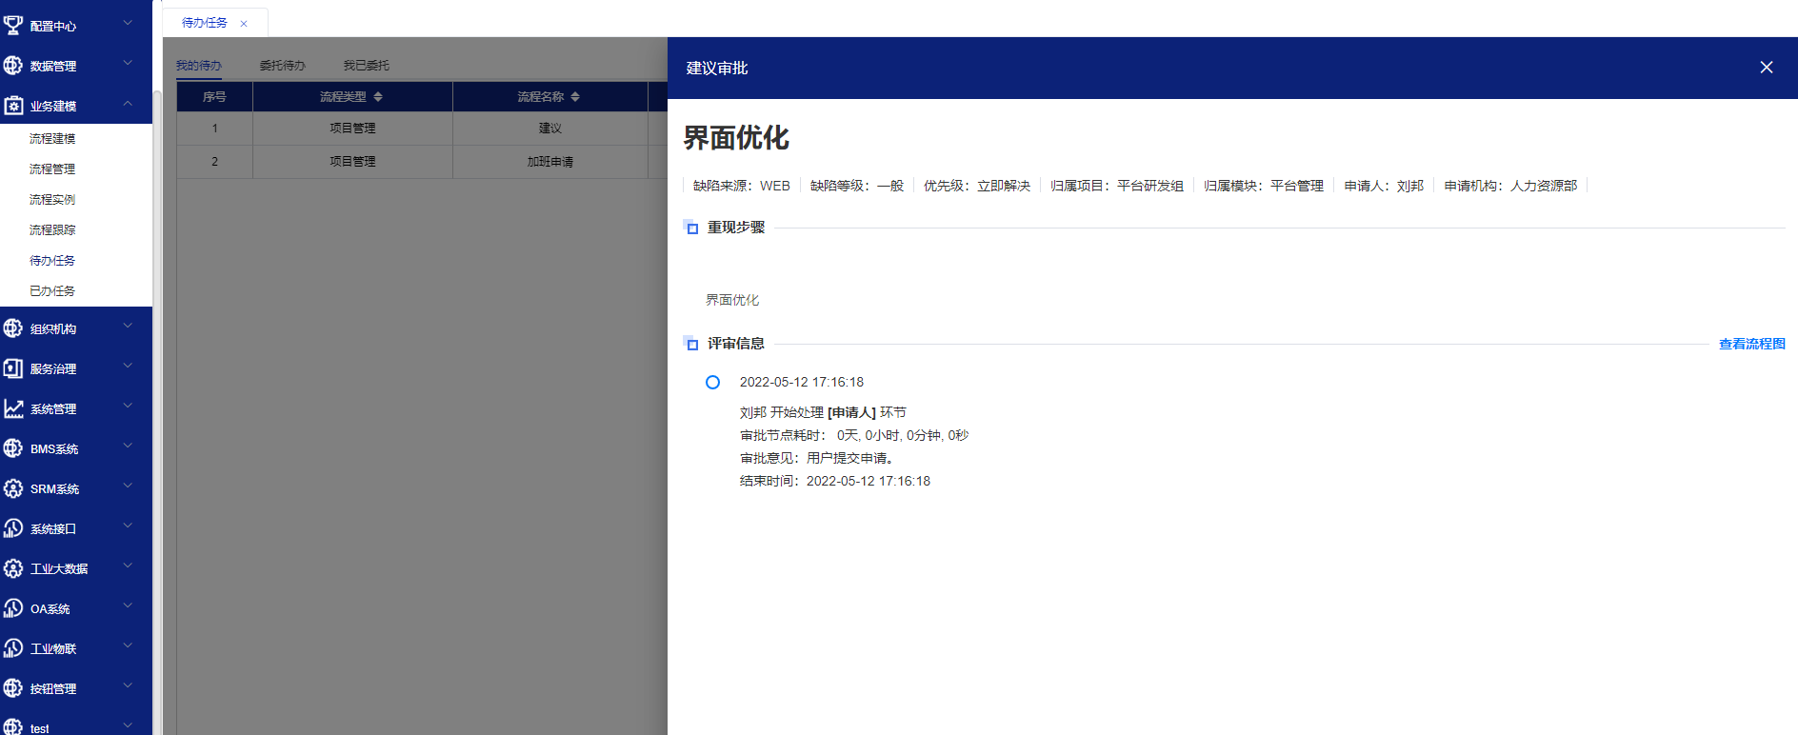Image resolution: width=1798 pixels, height=735 pixels.
Task: Close the 待办任务 tab
Action: (244, 24)
